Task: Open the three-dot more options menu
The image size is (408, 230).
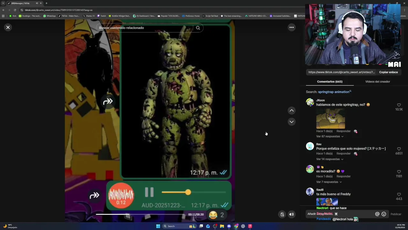Action: (x=291, y=27)
